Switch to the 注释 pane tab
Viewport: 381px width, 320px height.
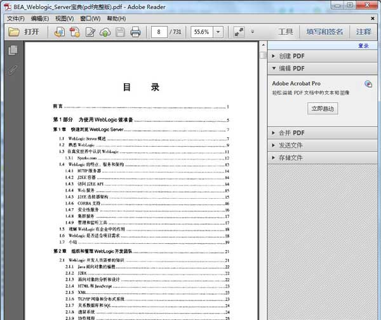363,32
